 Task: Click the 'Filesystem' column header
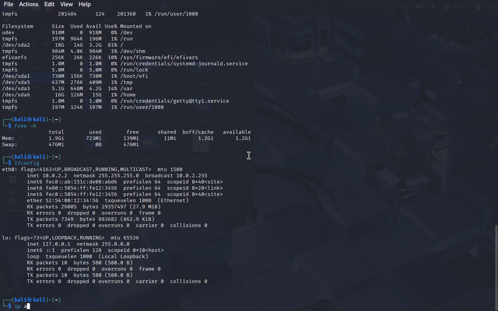tap(18, 26)
